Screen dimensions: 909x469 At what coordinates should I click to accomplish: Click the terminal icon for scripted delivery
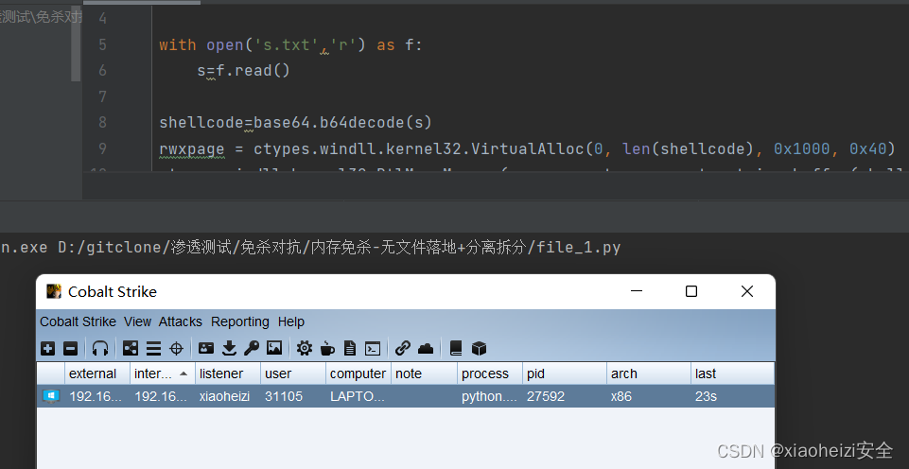click(373, 348)
